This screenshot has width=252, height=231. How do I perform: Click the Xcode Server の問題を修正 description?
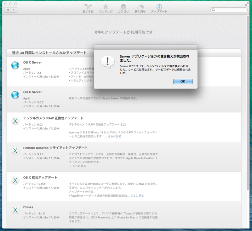(x=103, y=99)
